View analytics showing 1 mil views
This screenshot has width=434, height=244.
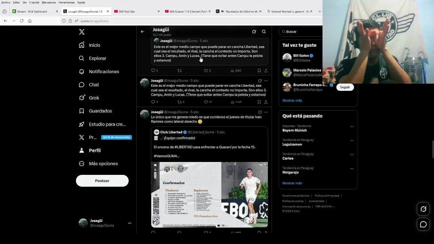pyautogui.click(x=236, y=102)
